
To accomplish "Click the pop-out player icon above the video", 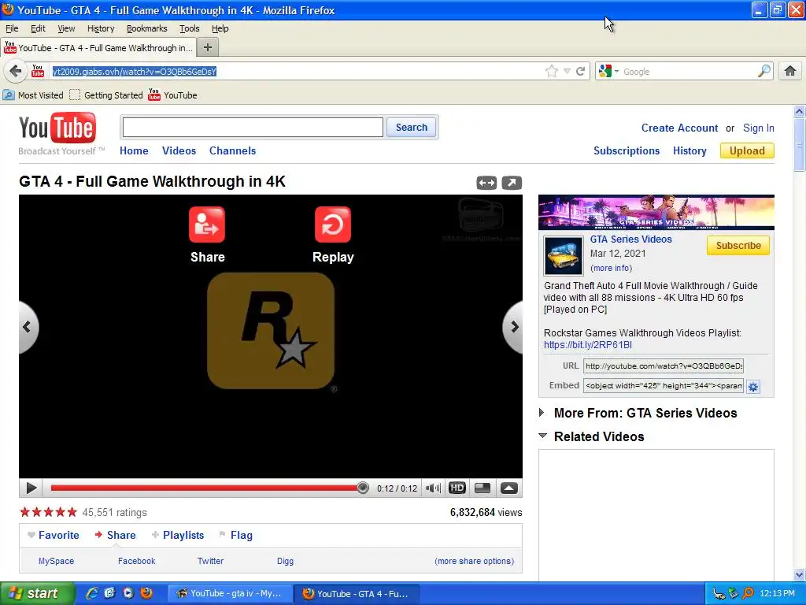I will (512, 183).
